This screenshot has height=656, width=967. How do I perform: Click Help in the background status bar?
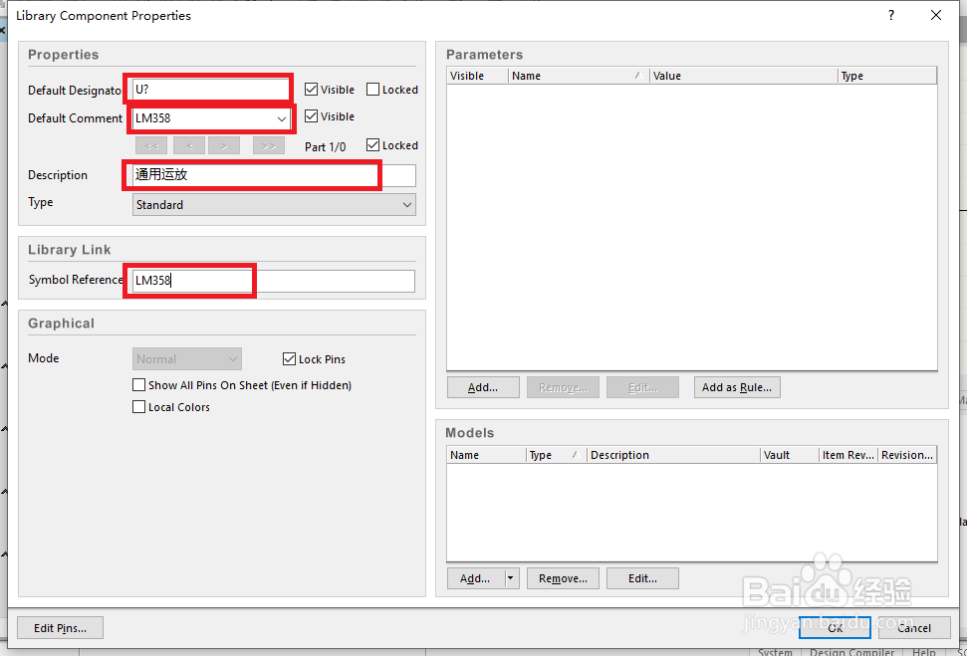[x=924, y=652]
